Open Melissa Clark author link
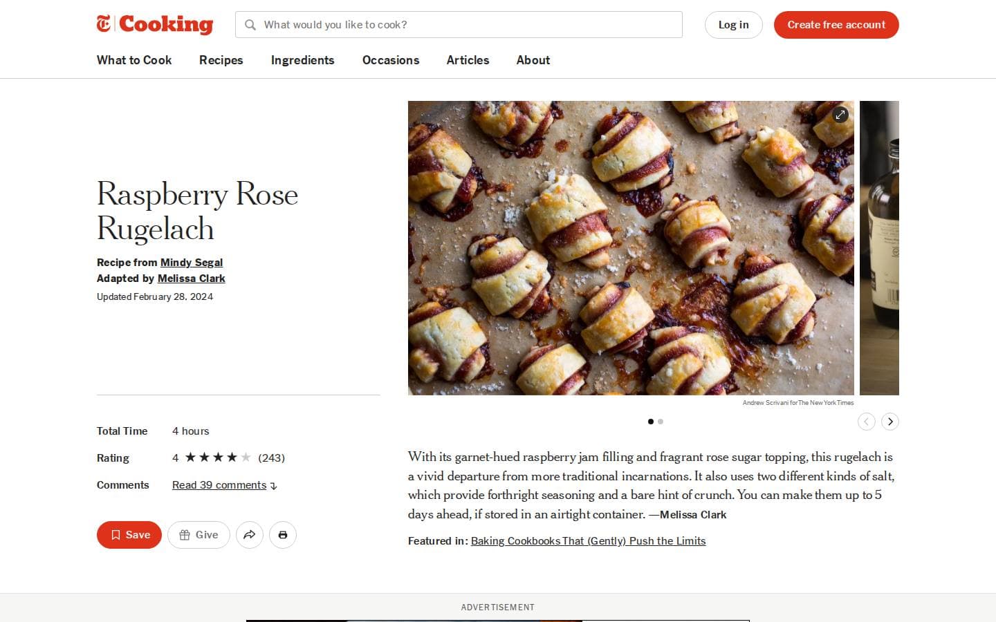 coord(192,279)
